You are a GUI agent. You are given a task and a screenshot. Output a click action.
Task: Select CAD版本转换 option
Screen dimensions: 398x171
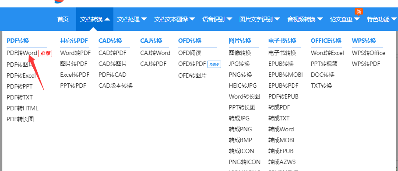pos(116,86)
